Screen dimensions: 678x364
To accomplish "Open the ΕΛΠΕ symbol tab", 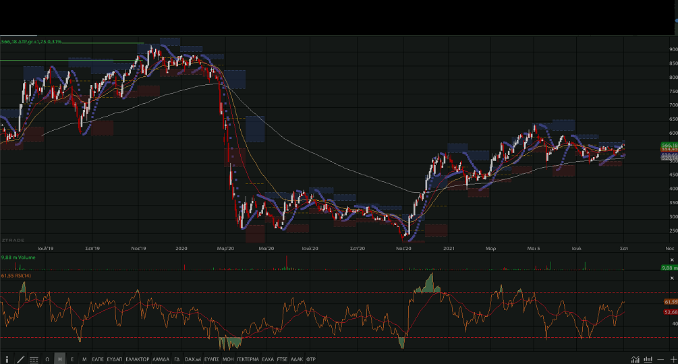I will click(x=98, y=359).
